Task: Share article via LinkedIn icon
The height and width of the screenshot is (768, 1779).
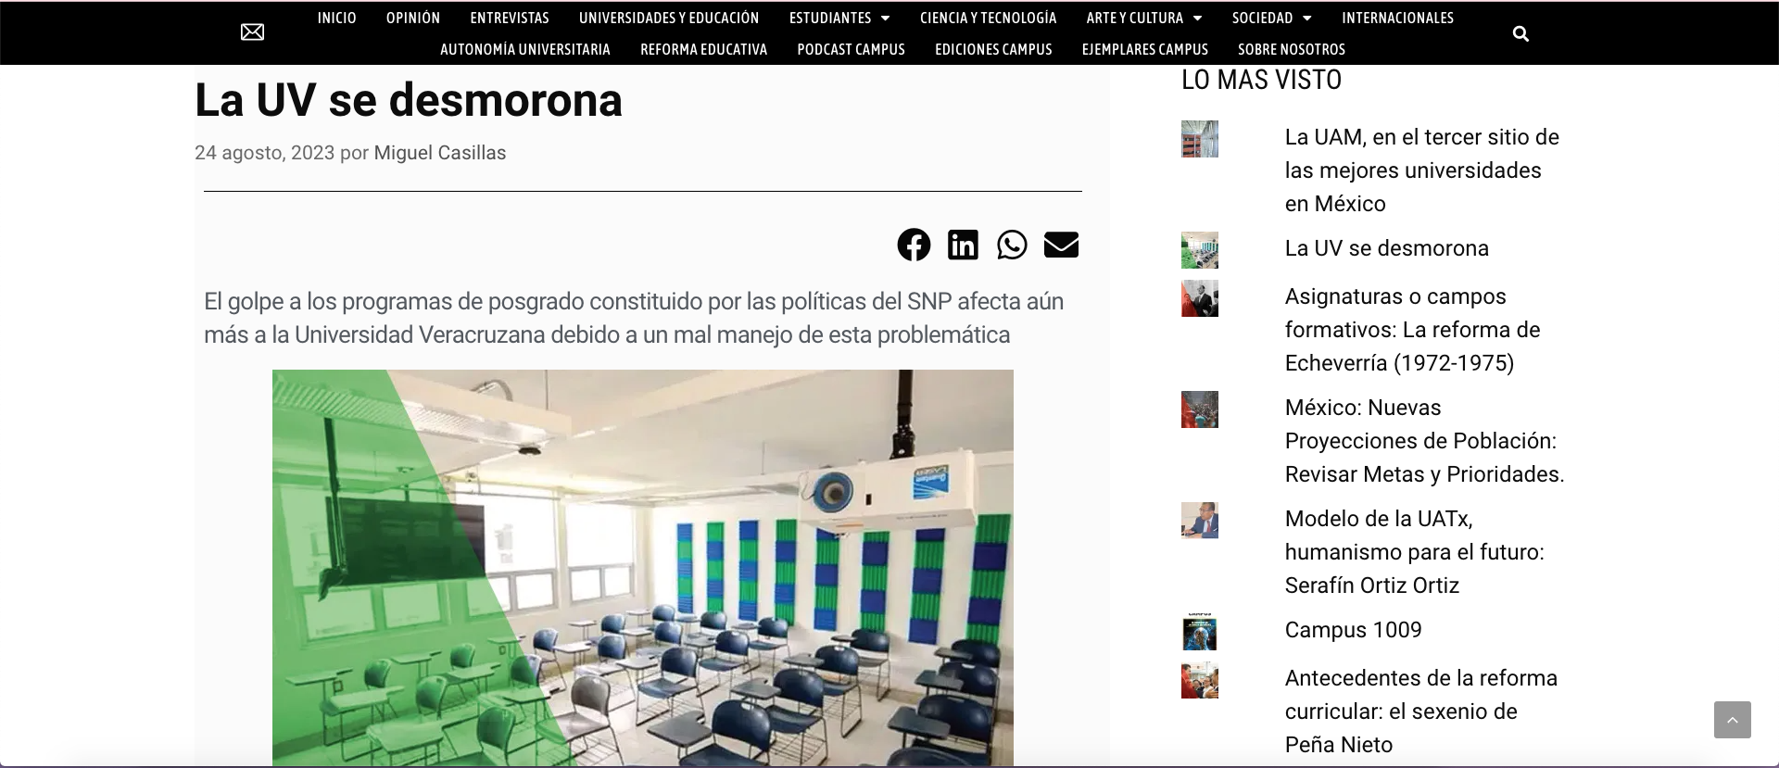Action: pyautogui.click(x=963, y=245)
